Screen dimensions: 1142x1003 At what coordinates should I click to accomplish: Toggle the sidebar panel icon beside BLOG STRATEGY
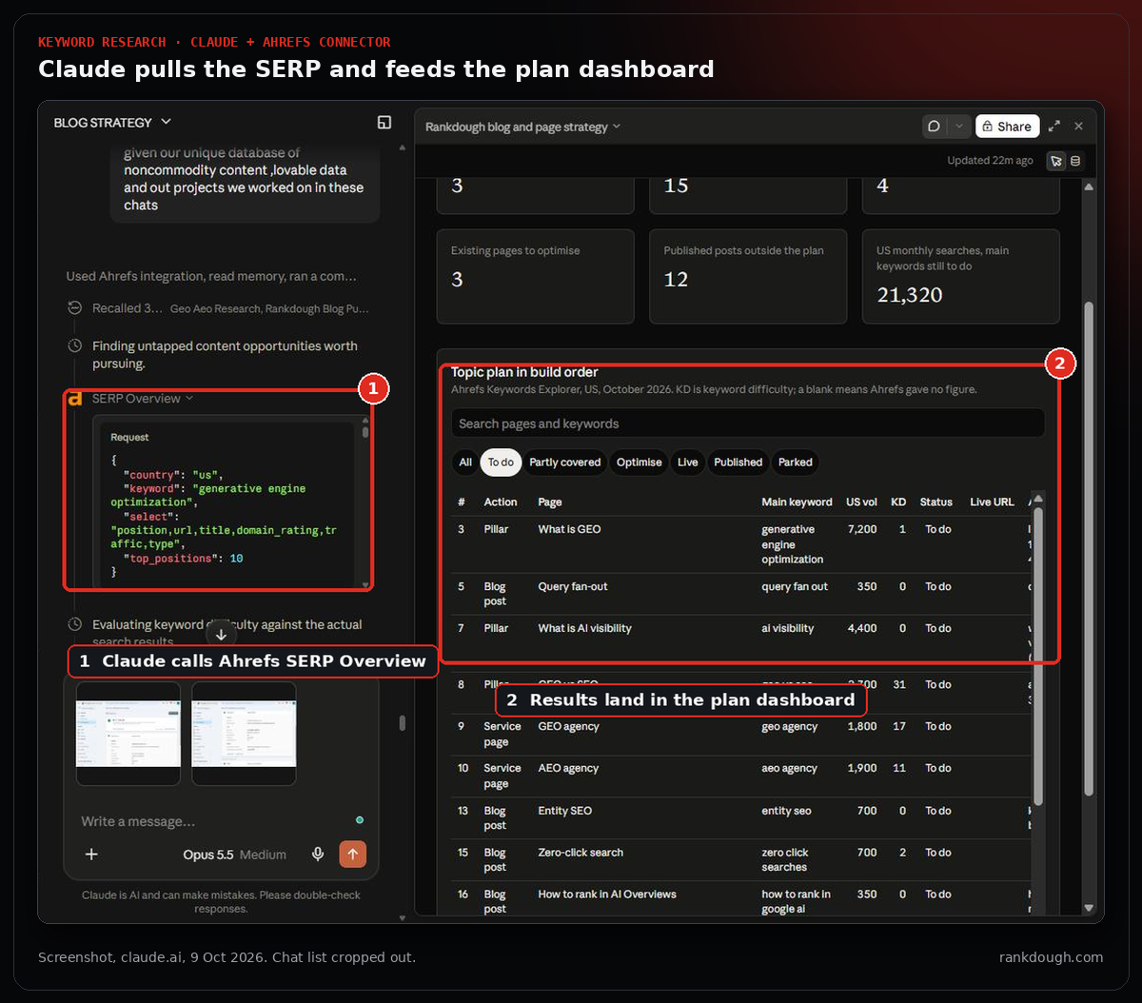(x=384, y=122)
